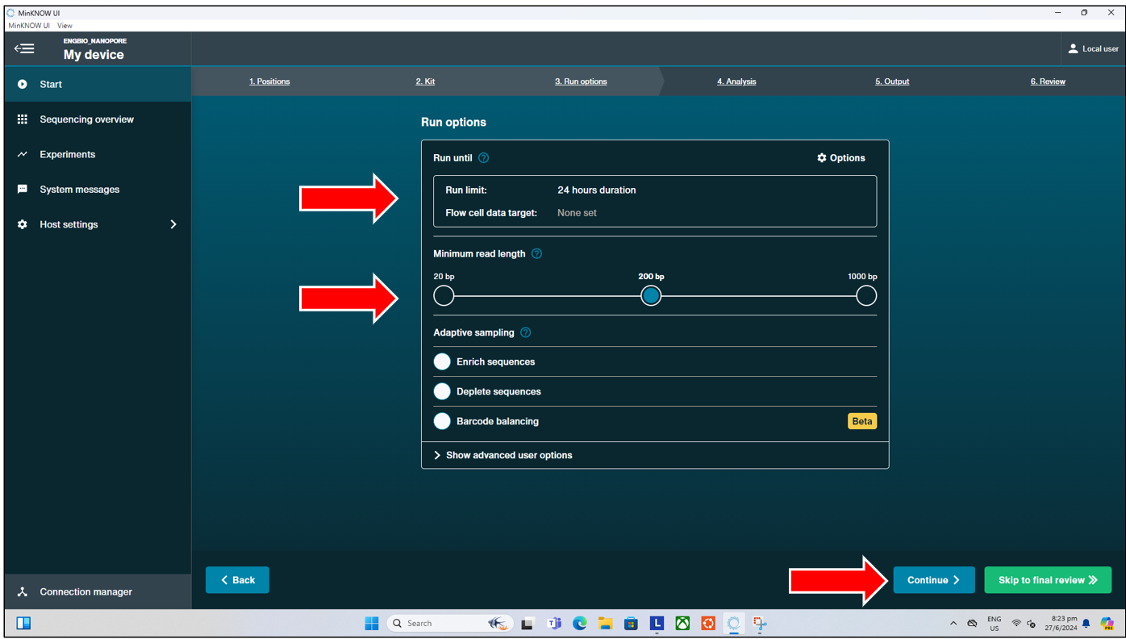Open the Run until Options settings
The image size is (1126, 639).
841,158
